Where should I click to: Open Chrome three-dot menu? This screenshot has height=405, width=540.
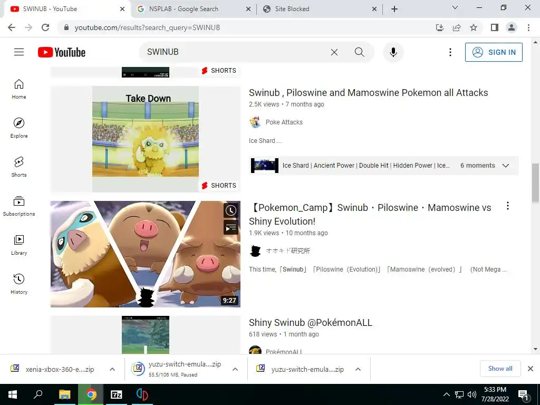tap(528, 27)
